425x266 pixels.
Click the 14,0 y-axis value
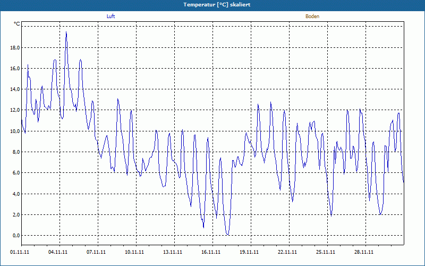click(16, 89)
